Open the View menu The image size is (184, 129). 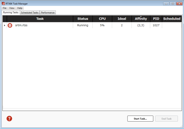pos(12,8)
